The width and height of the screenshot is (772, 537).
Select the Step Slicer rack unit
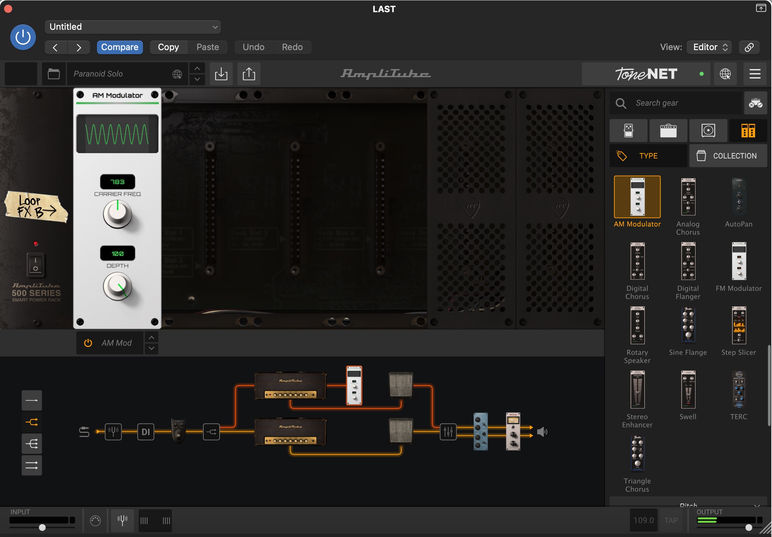coord(739,325)
